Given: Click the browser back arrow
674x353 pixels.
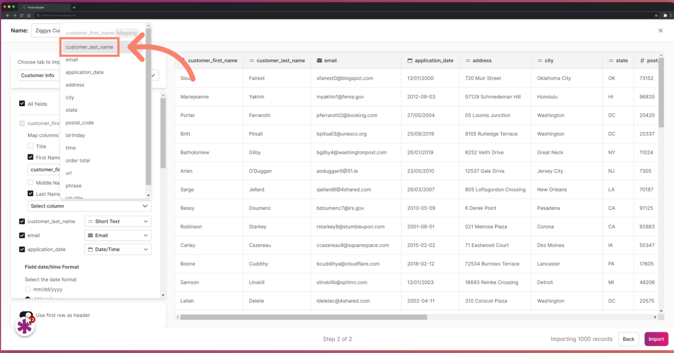Looking at the screenshot, I should (x=8, y=15).
